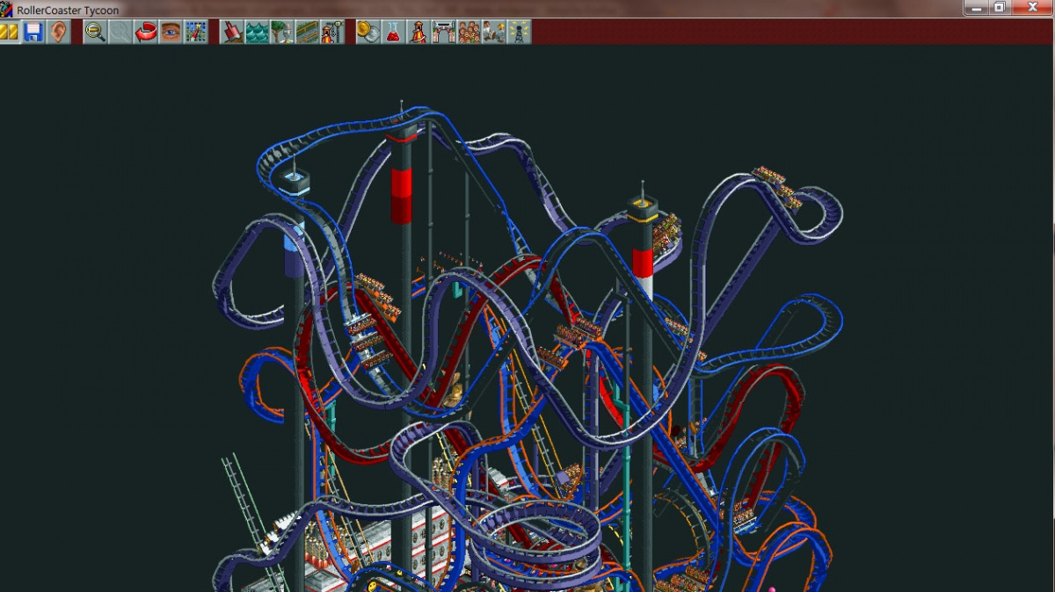Open research with the flask icon
The image size is (1055, 592).
[393, 33]
